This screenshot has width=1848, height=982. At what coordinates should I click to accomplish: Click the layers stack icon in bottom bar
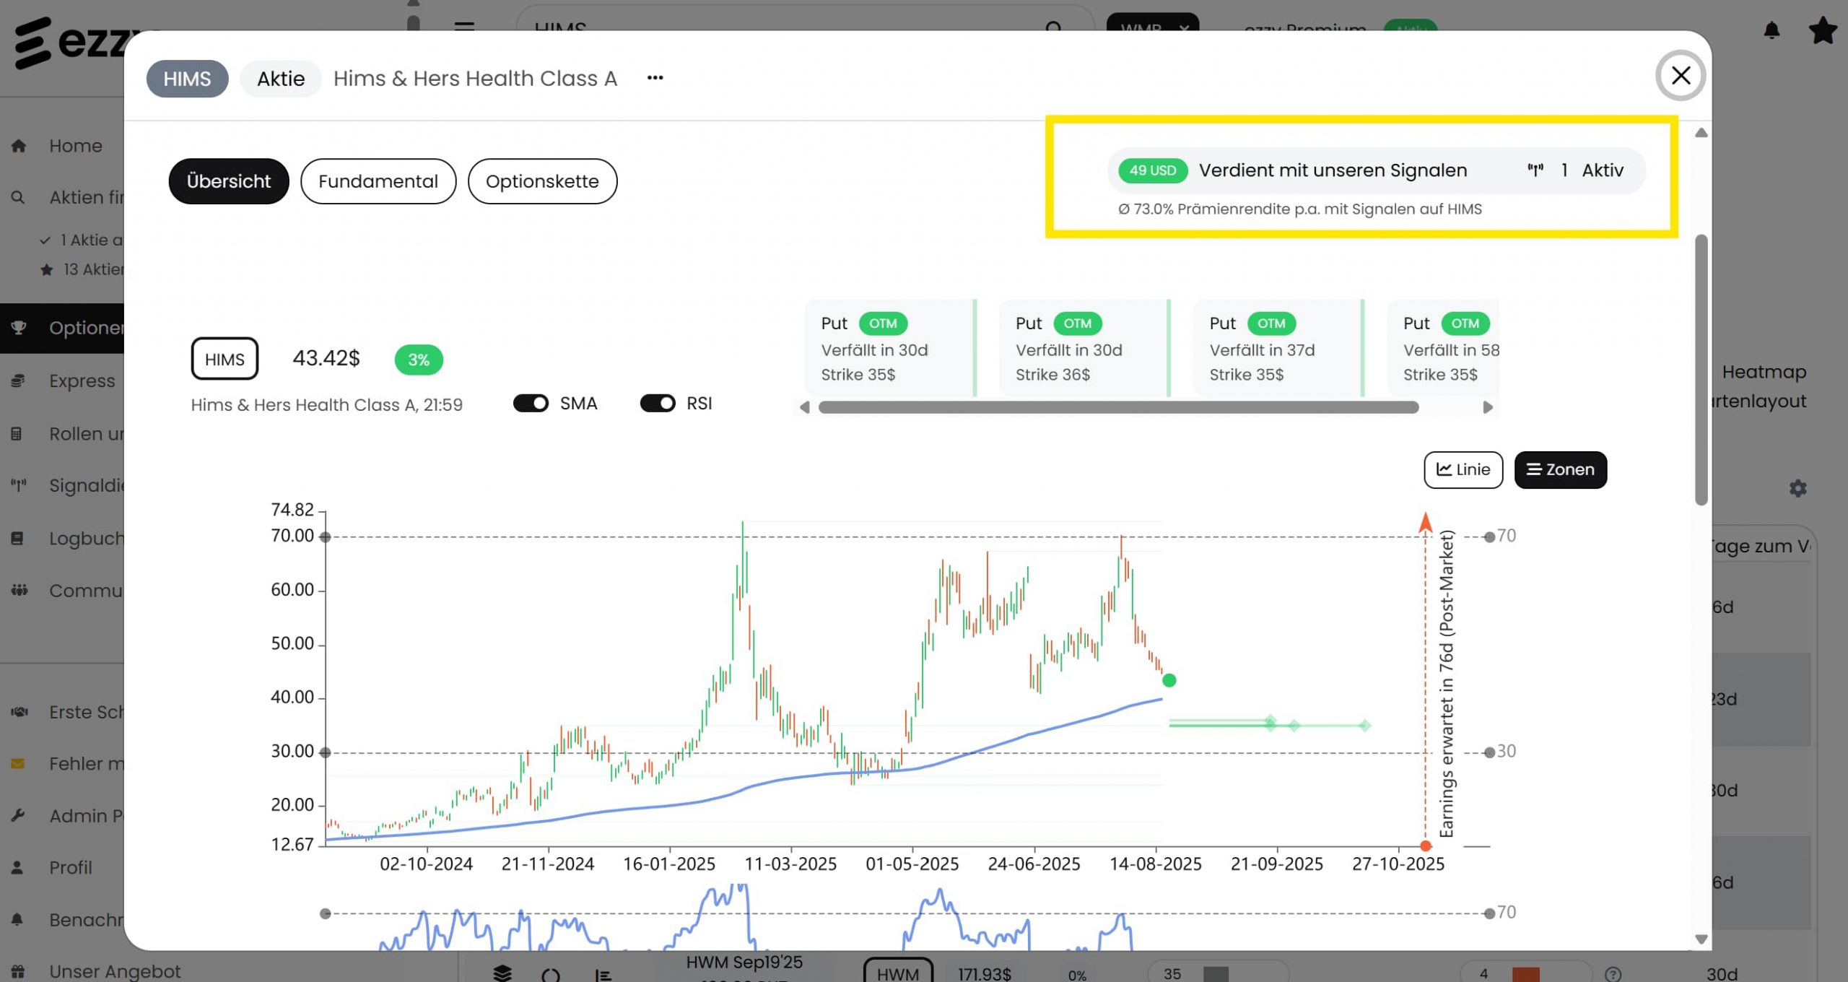[x=502, y=973]
